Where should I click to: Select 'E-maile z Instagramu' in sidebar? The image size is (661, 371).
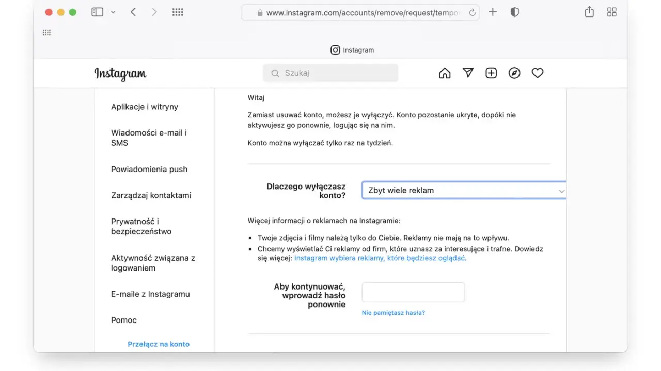pyautogui.click(x=150, y=294)
